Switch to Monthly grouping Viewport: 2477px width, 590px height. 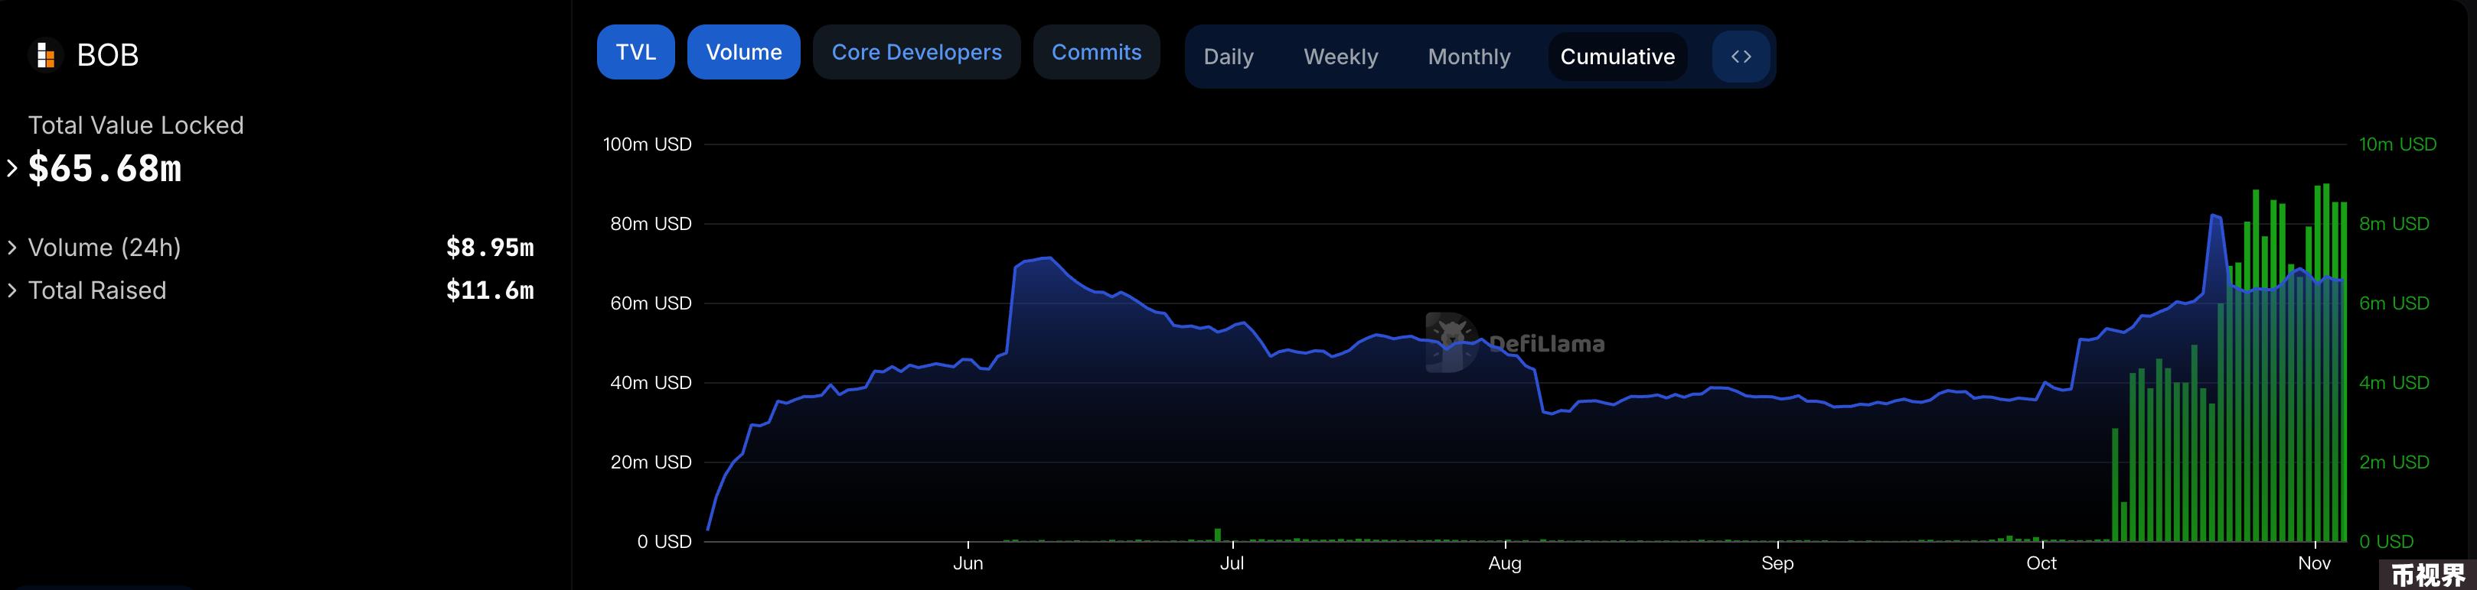click(x=1468, y=57)
